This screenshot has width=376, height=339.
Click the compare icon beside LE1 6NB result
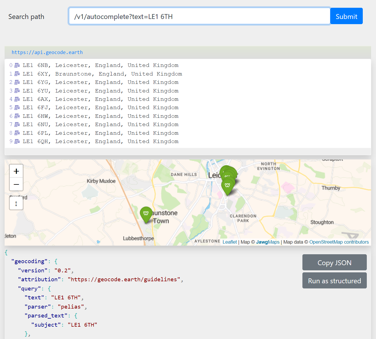coord(17,65)
